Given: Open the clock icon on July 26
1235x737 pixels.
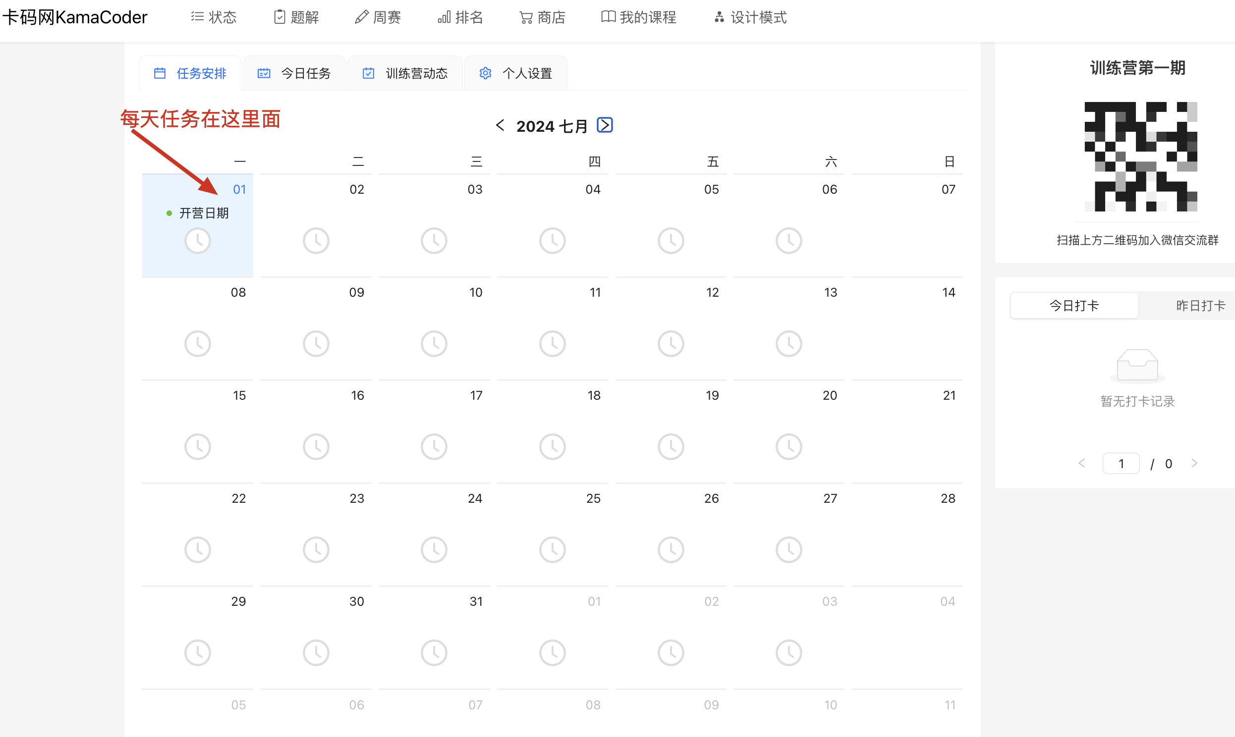Looking at the screenshot, I should 671,550.
